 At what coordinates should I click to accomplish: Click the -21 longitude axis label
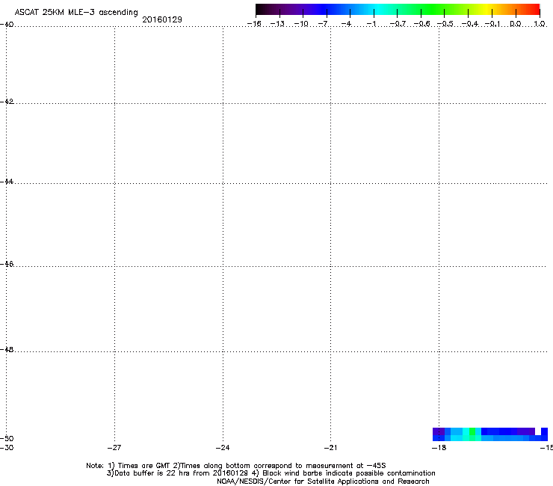(x=331, y=448)
